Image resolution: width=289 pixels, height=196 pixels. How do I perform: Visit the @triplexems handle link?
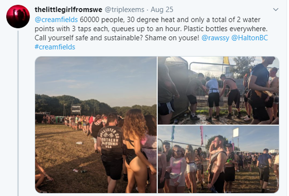click(125, 10)
